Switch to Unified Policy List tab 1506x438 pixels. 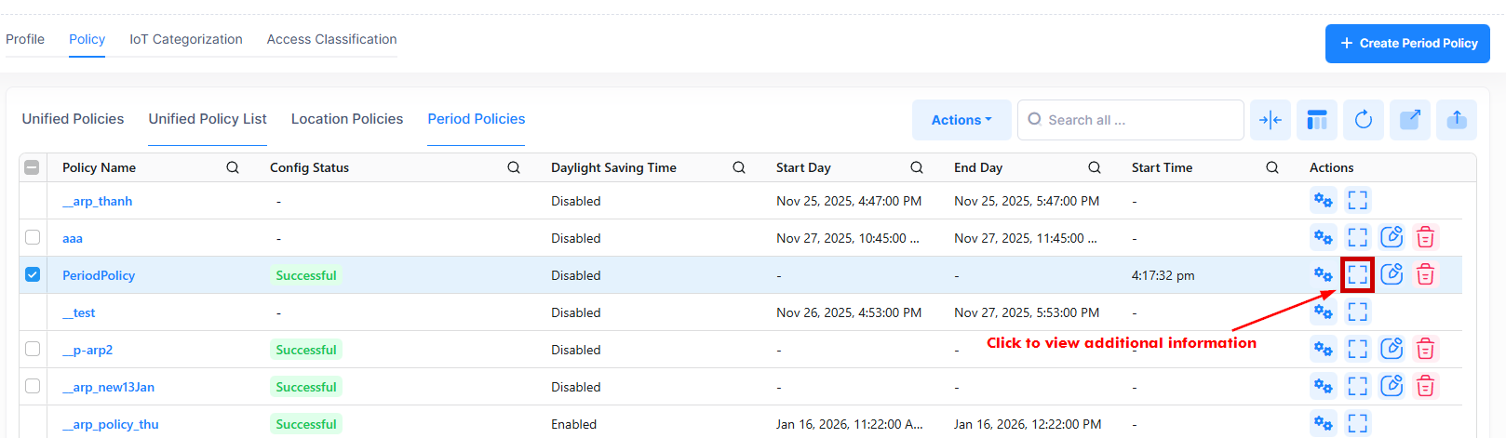(x=208, y=119)
